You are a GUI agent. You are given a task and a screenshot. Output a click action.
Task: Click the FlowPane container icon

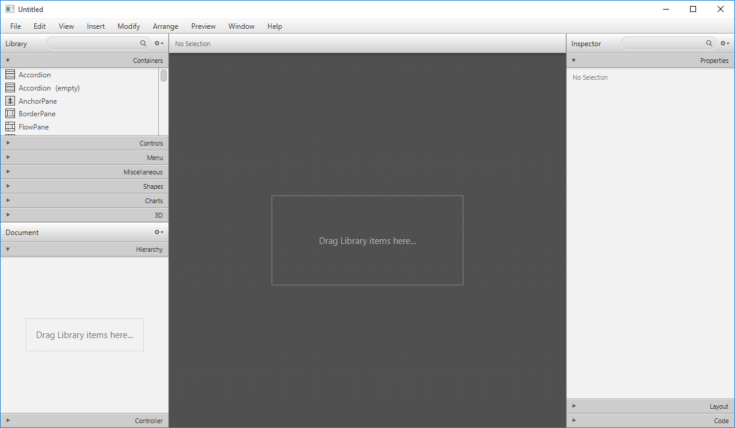click(x=10, y=126)
